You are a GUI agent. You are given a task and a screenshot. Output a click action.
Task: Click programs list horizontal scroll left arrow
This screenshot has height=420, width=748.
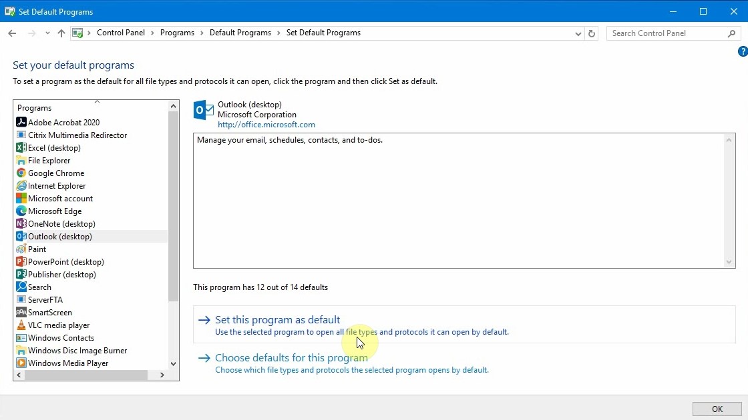tap(19, 375)
